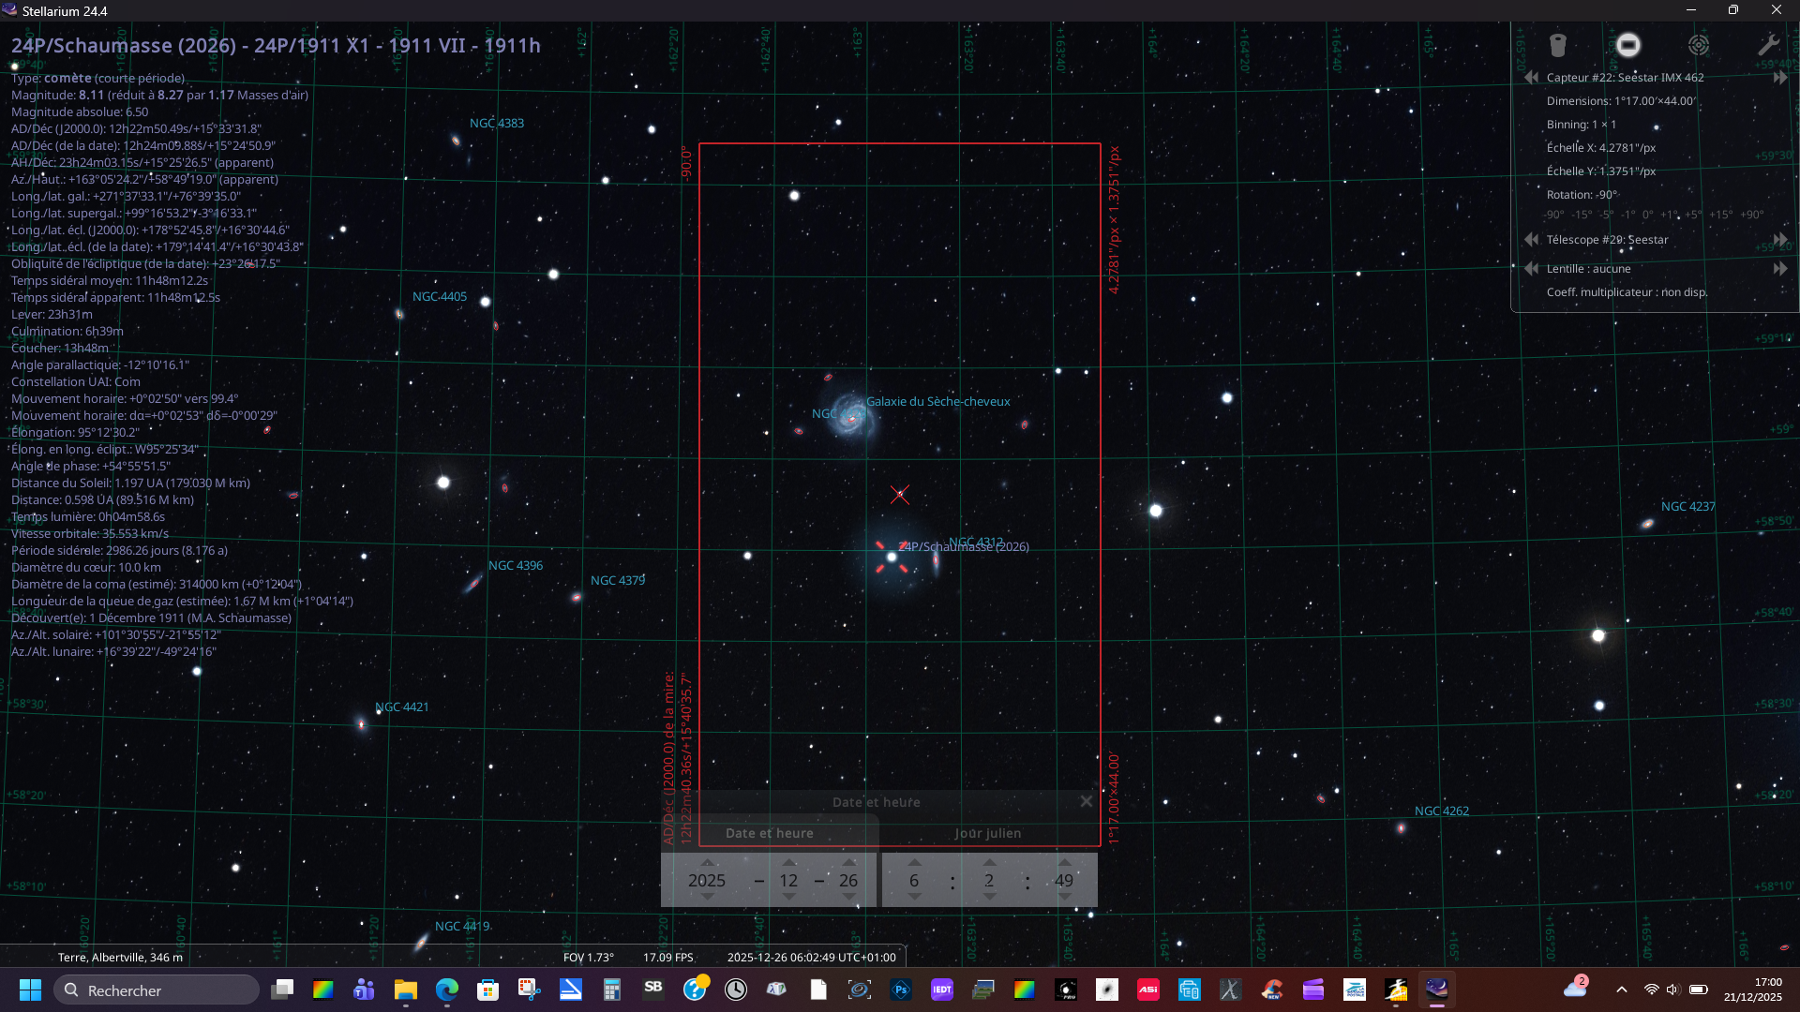Increase the year 2025 with up arrow

pos(708,862)
